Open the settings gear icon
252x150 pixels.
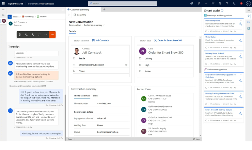point(220,3)
